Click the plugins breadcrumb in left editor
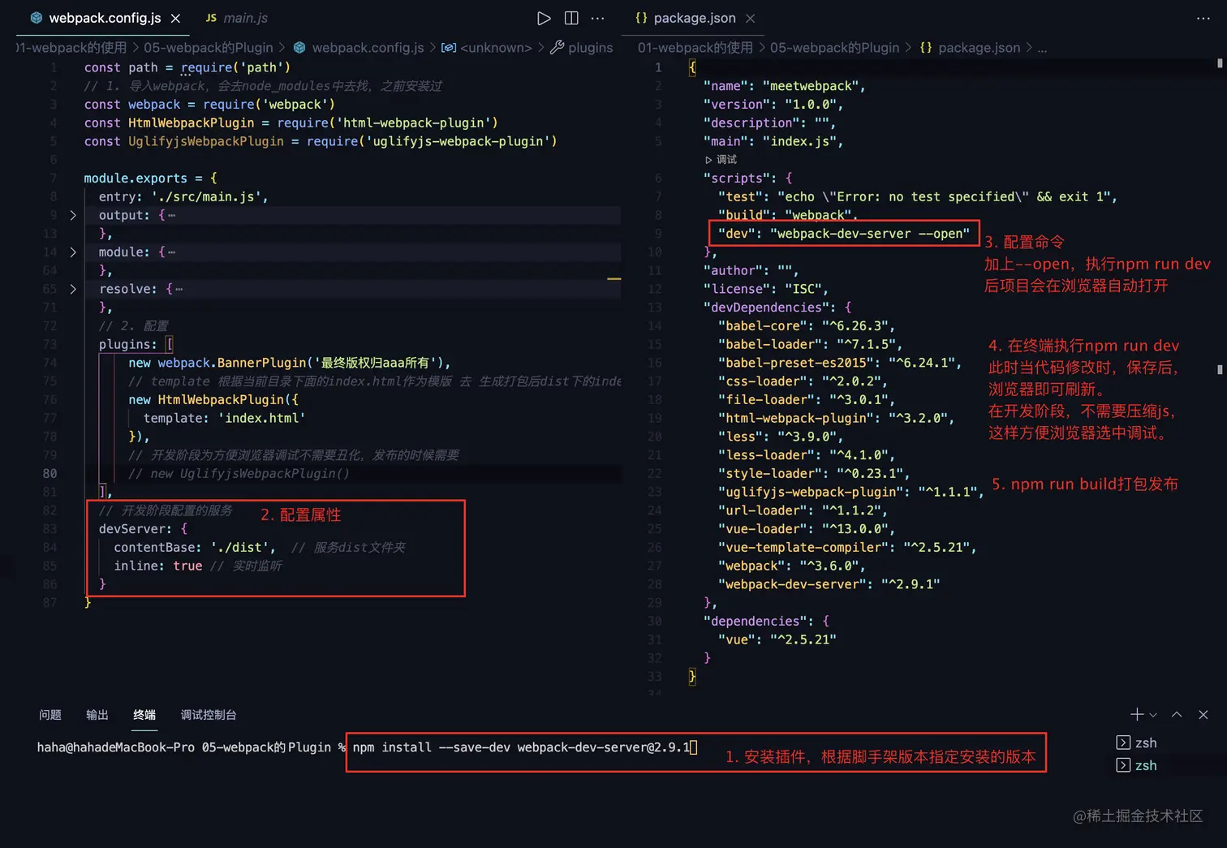The image size is (1227, 848). 582,48
